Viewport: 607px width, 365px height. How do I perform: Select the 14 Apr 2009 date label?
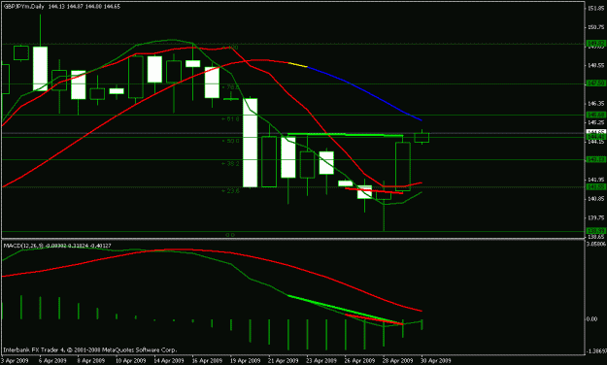click(x=169, y=361)
